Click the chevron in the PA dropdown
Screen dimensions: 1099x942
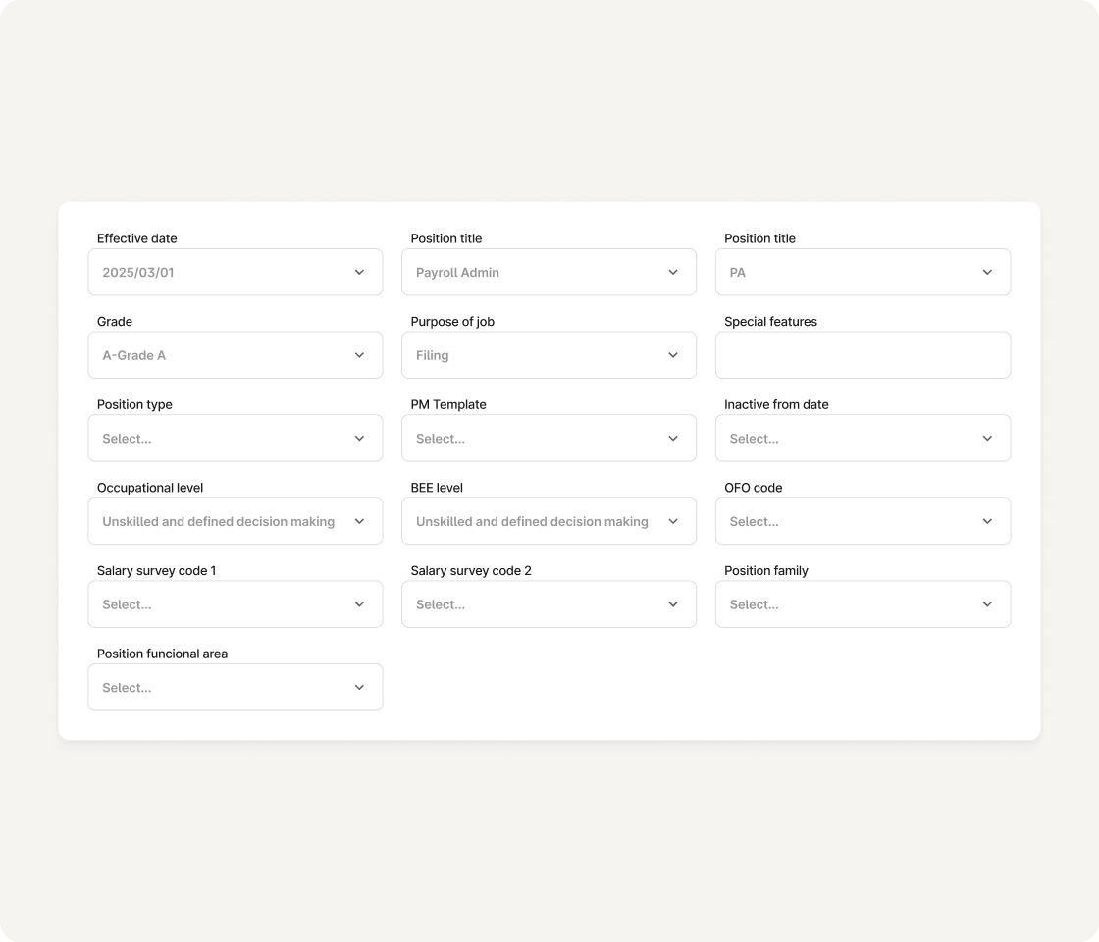[987, 272]
